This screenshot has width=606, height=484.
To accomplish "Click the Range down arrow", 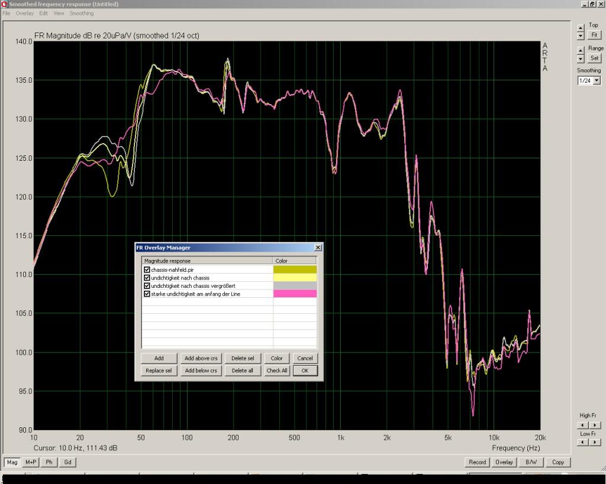I will click(581, 59).
